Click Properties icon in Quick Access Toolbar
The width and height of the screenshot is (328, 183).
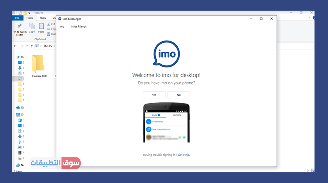(20, 13)
